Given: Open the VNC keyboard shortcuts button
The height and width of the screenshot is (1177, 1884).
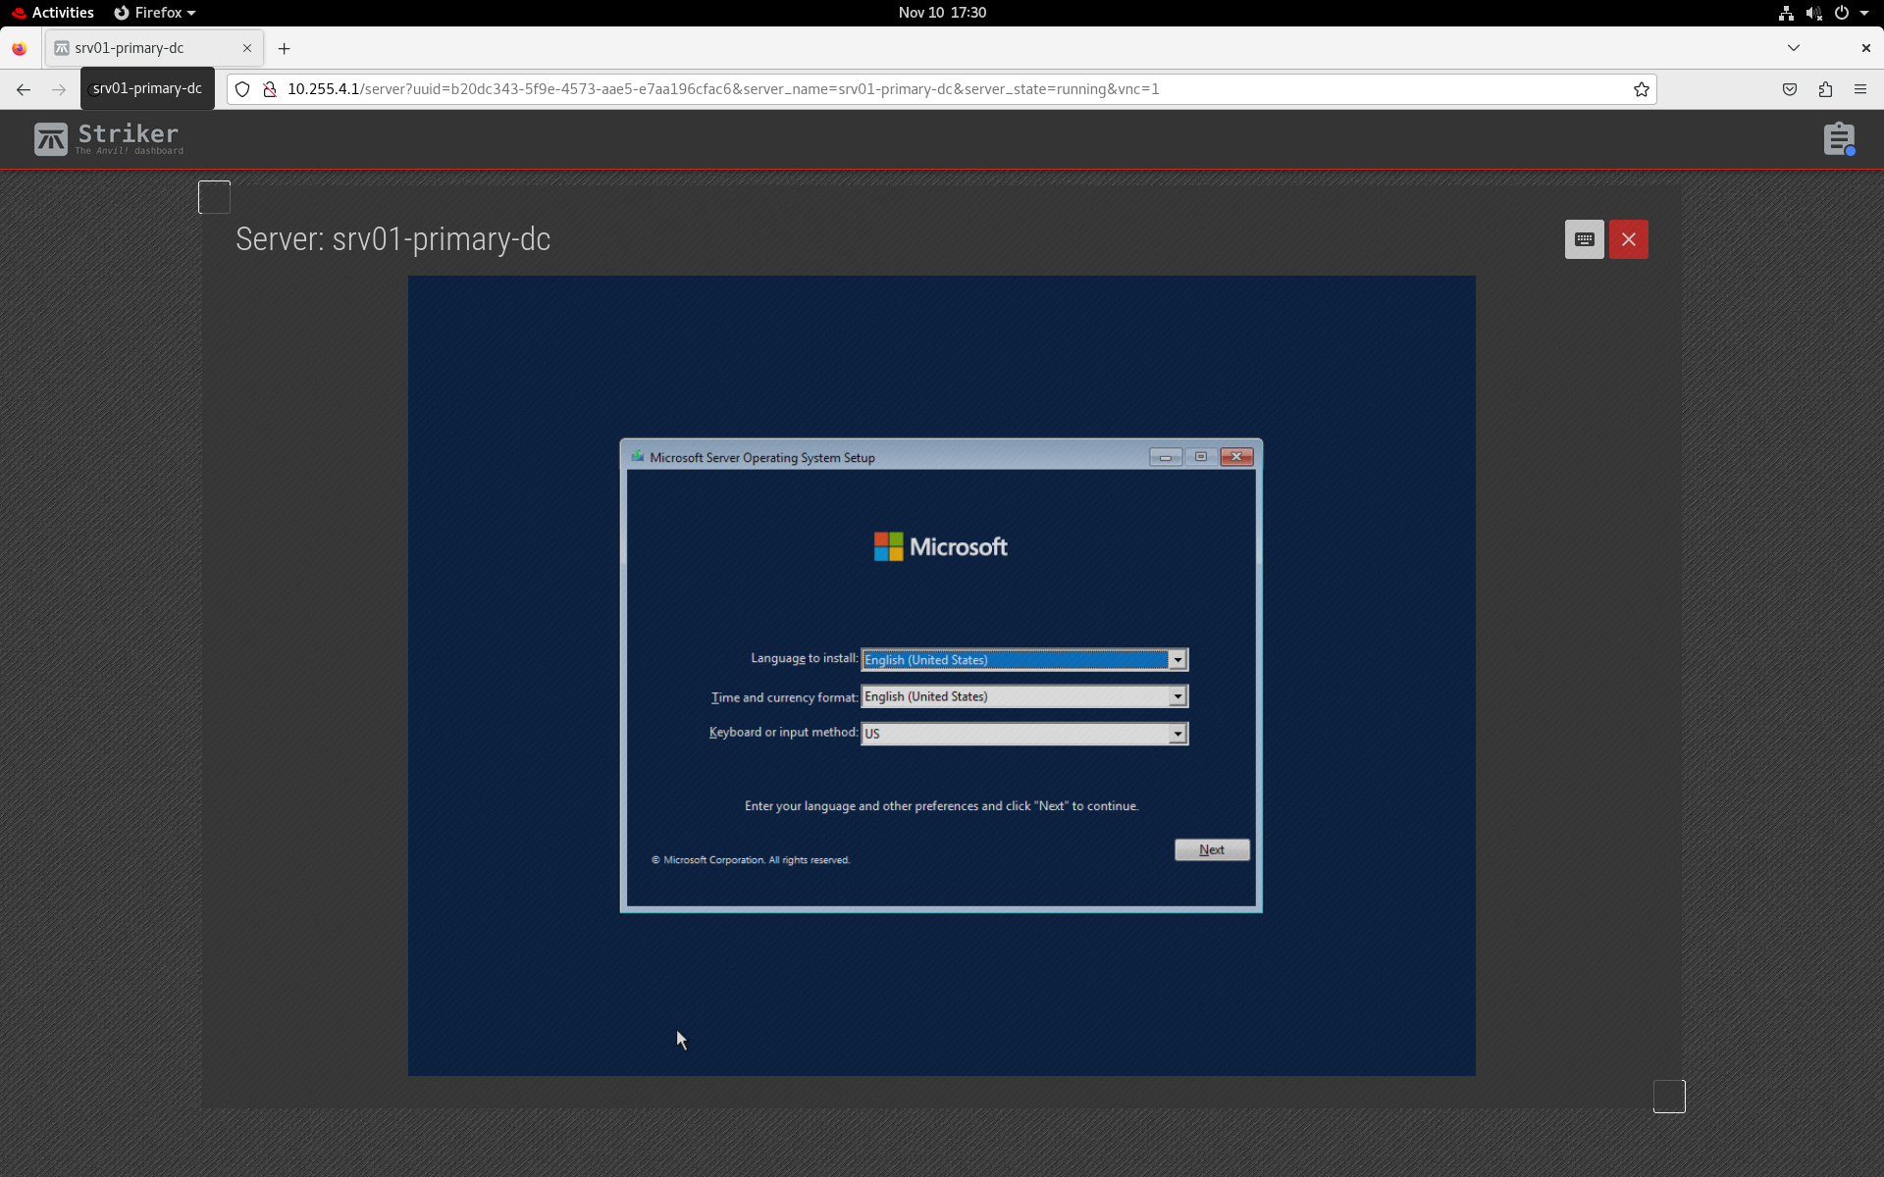Looking at the screenshot, I should 1584,239.
